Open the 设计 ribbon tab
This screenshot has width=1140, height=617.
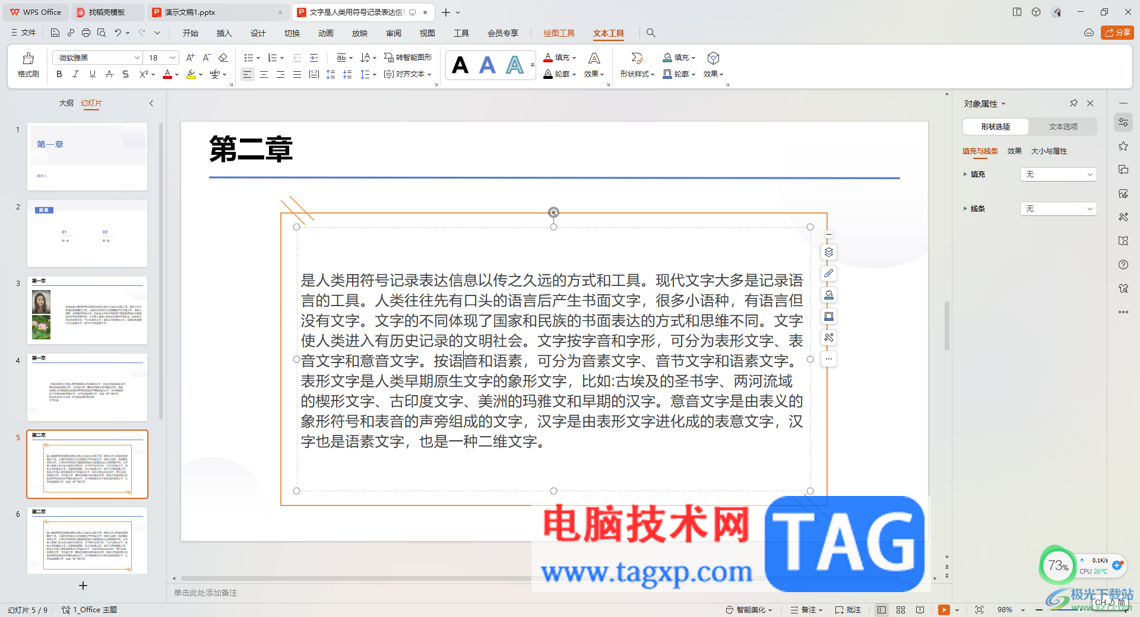click(x=258, y=33)
